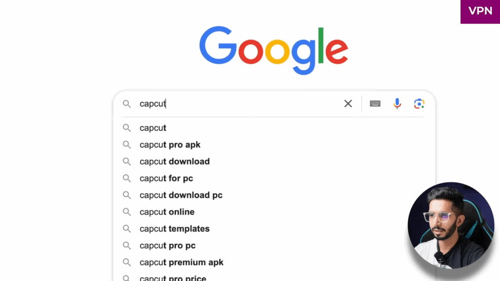Viewport: 500px width, 281px height.
Task: Open the on-screen keyboard input tool
Action: point(375,103)
